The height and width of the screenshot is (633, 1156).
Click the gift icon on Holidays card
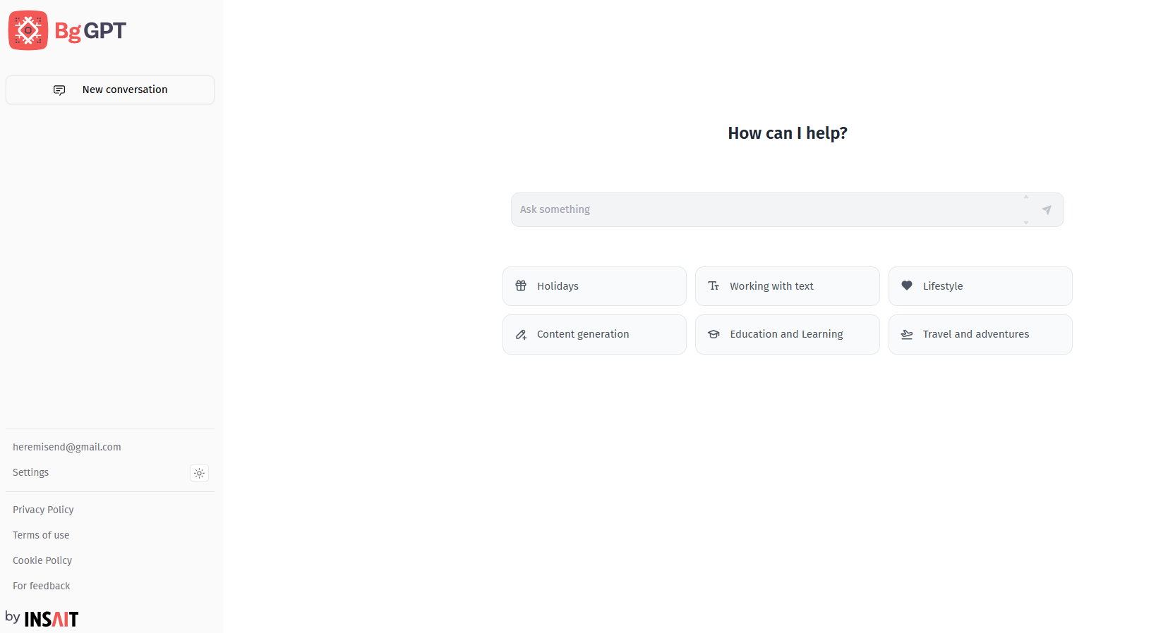pos(521,285)
